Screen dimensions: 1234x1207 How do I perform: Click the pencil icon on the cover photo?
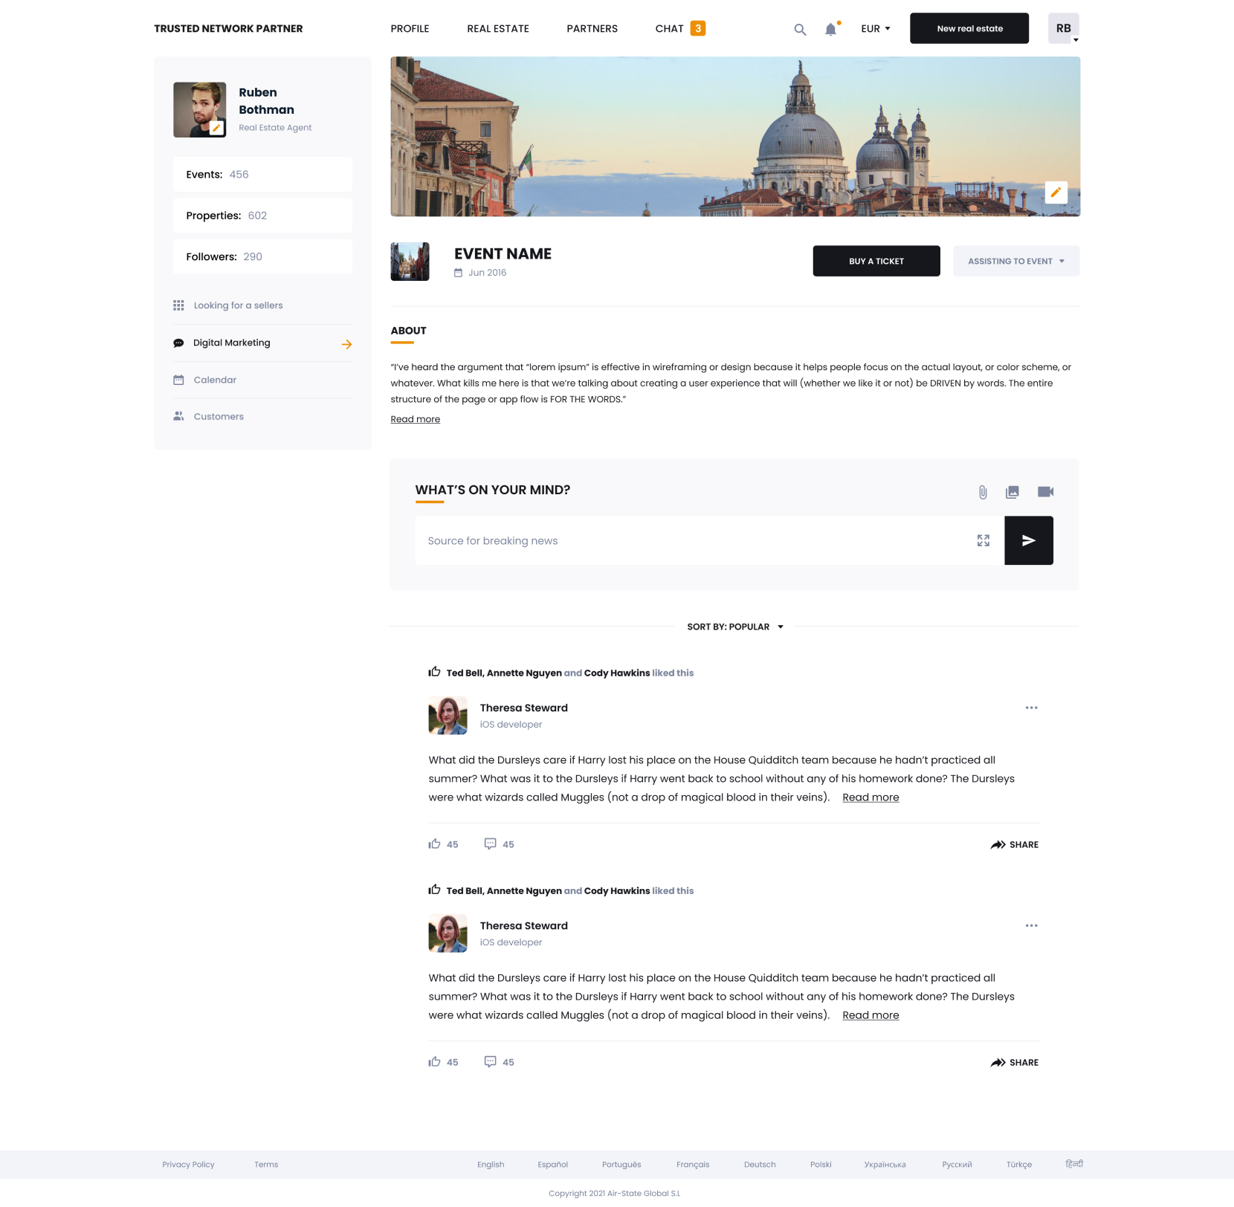(1056, 192)
